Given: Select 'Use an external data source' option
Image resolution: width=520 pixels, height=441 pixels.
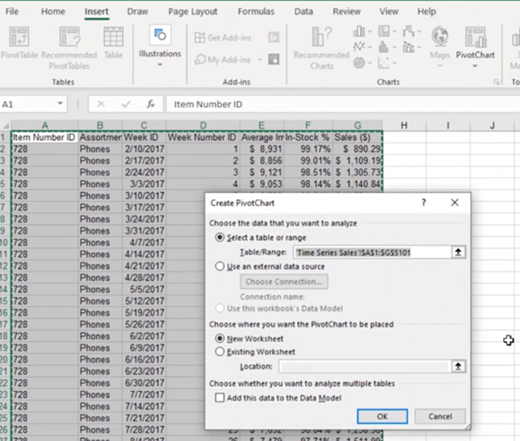Looking at the screenshot, I should coord(220,266).
